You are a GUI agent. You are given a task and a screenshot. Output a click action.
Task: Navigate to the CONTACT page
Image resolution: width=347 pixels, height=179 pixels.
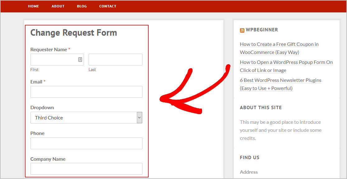108,6
